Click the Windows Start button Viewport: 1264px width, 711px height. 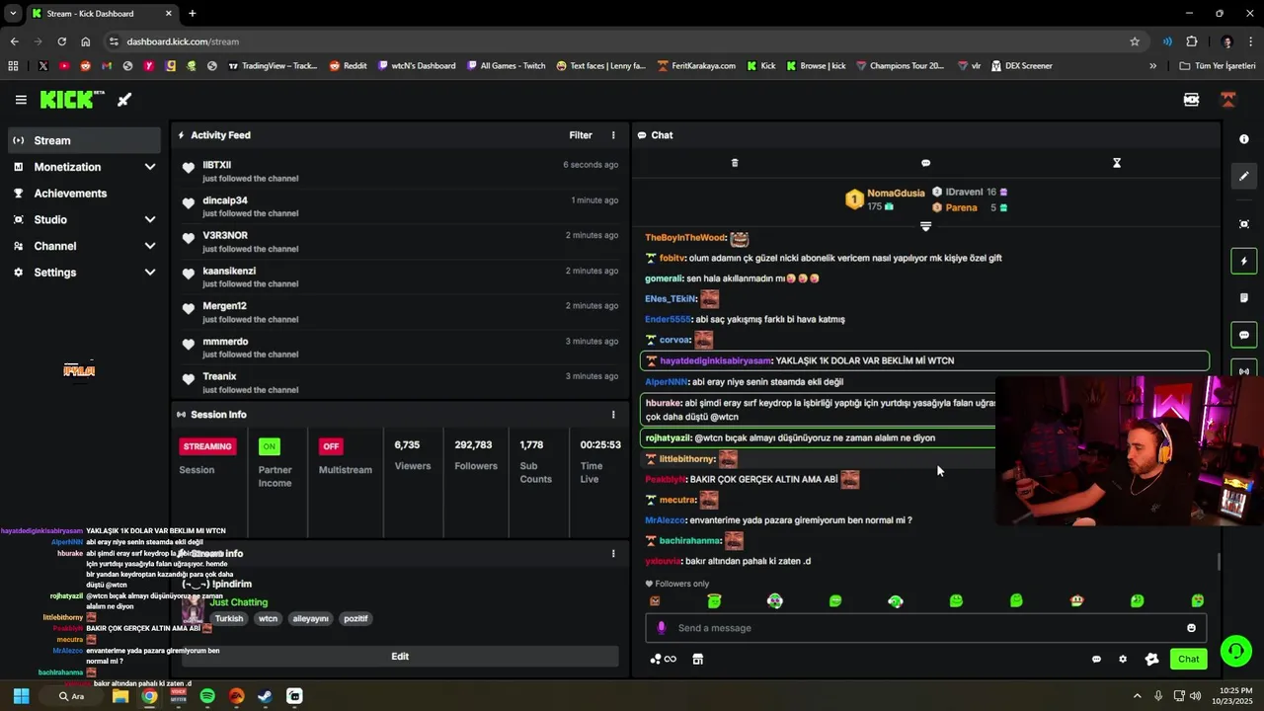[x=21, y=696]
